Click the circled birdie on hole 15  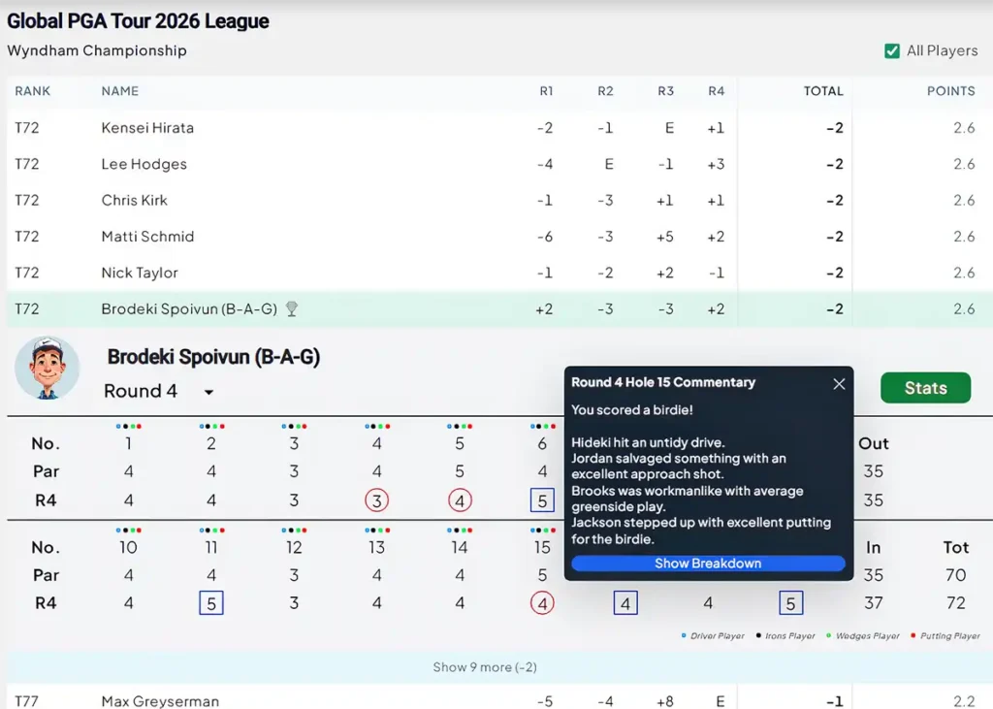pos(542,603)
